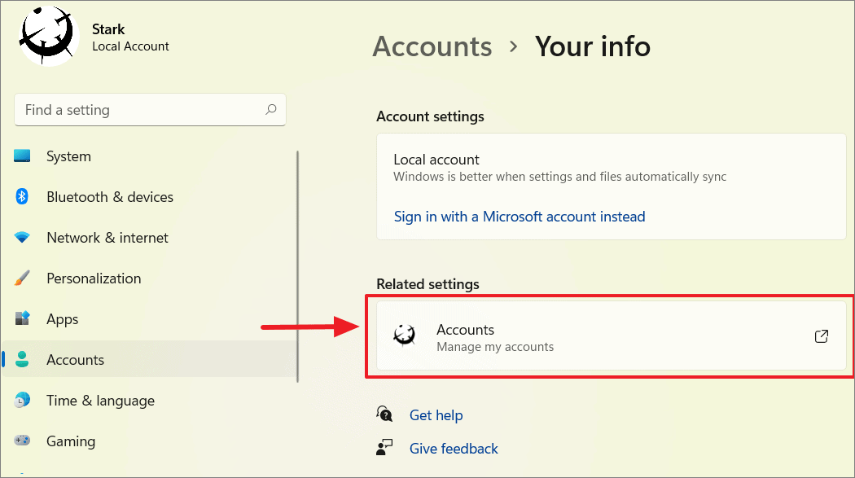
Task: Click the Stark profile avatar picture
Action: coord(48,36)
